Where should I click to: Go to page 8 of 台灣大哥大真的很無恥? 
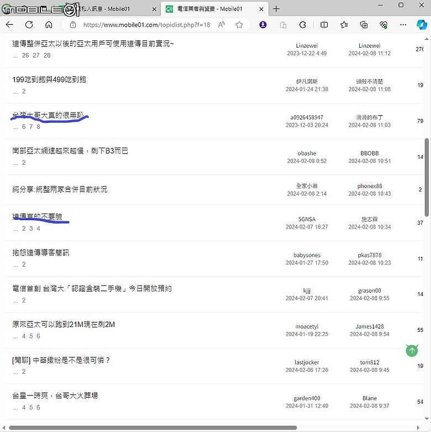click(x=38, y=127)
